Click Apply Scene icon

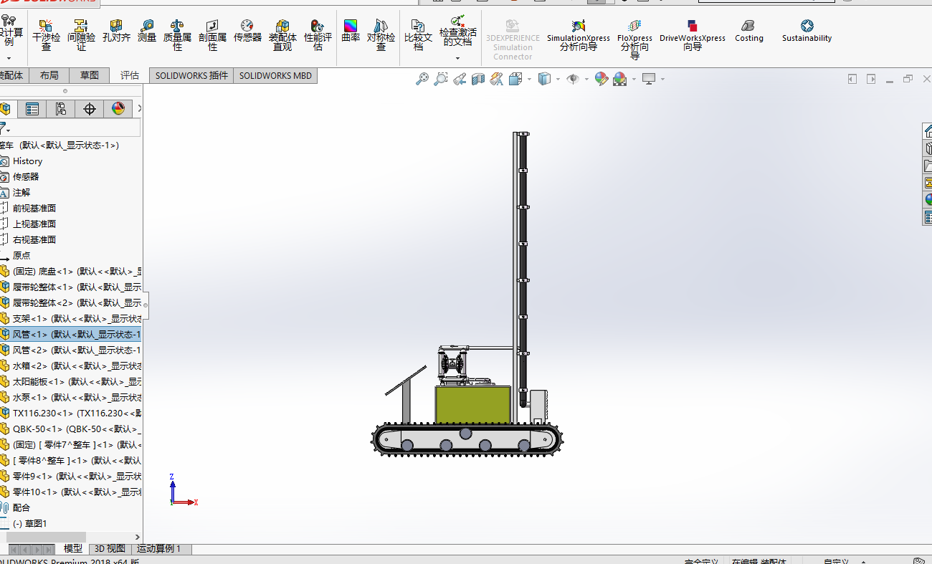click(x=620, y=79)
